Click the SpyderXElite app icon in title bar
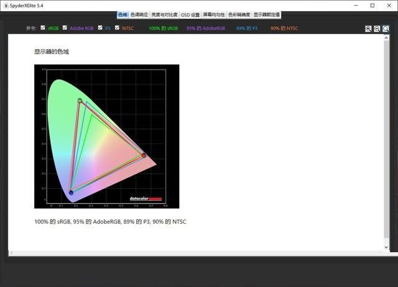 [x=6, y=6]
